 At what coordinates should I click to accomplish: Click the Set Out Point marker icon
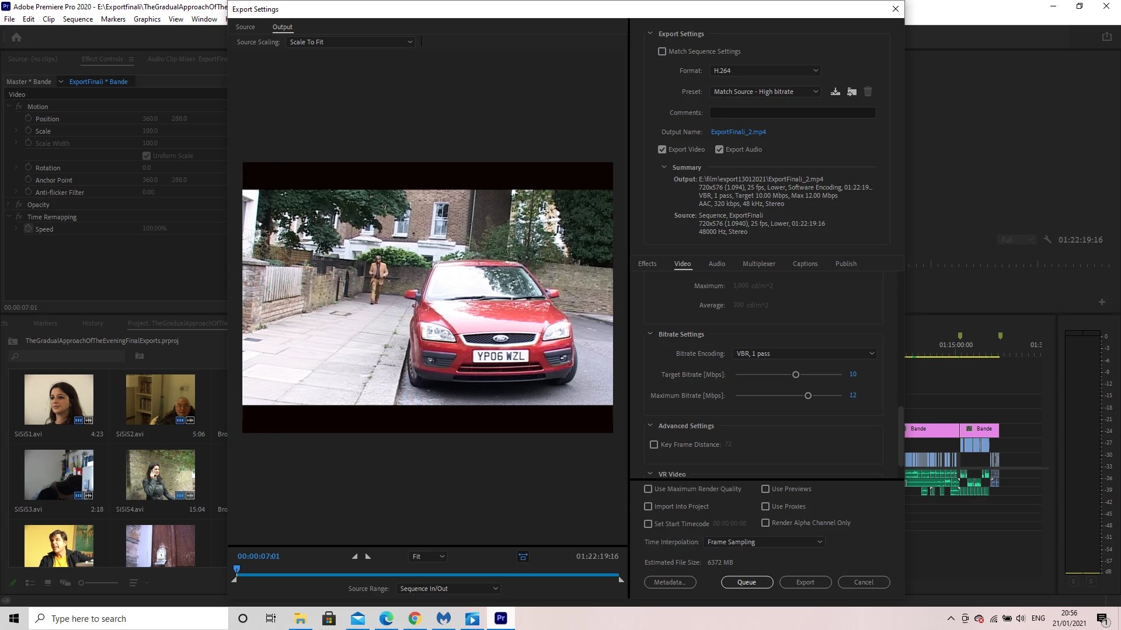[368, 556]
